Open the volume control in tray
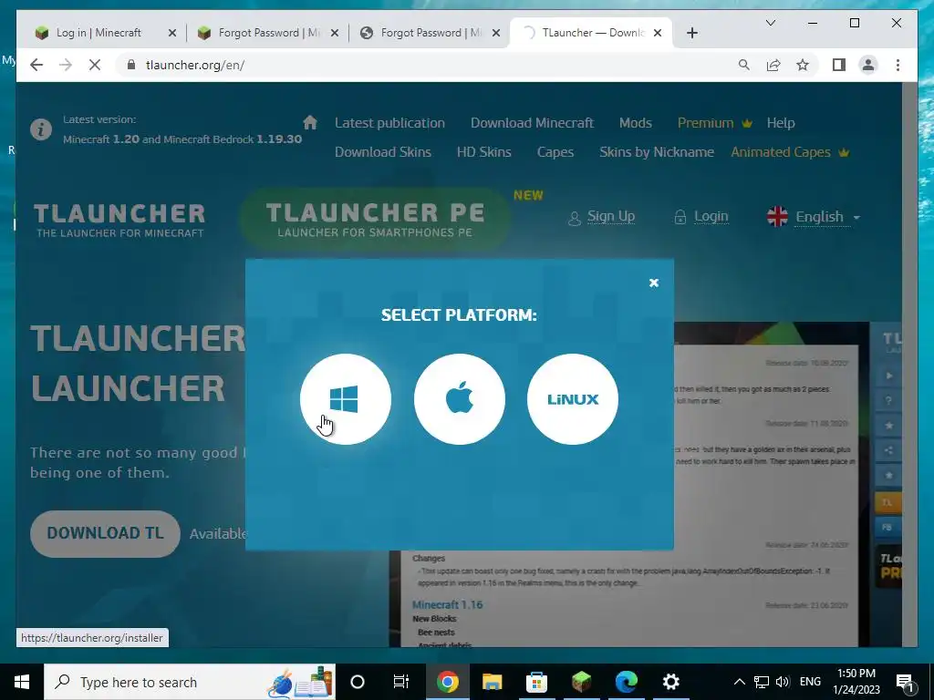Image resolution: width=934 pixels, height=700 pixels. [x=783, y=682]
